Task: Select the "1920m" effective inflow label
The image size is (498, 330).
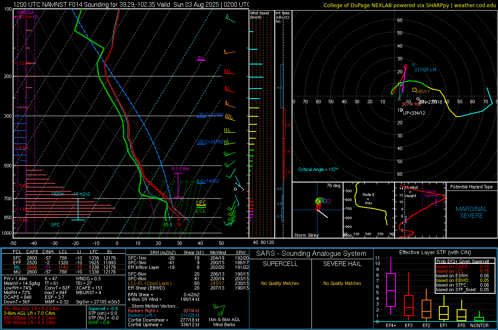Action: (x=58, y=194)
